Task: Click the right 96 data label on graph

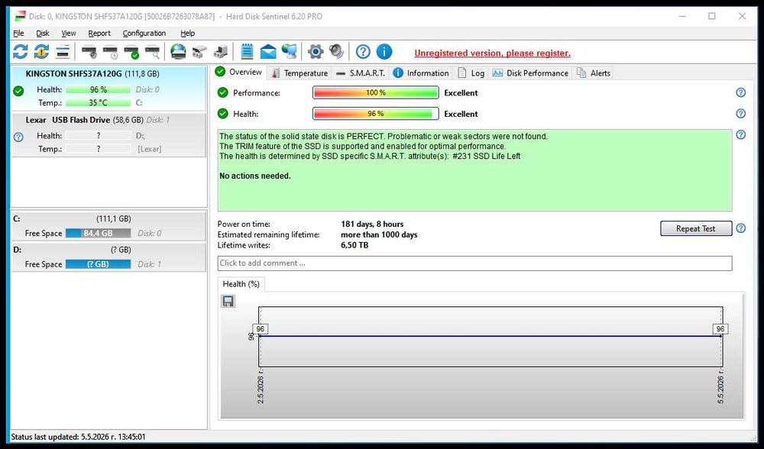Action: pos(720,328)
